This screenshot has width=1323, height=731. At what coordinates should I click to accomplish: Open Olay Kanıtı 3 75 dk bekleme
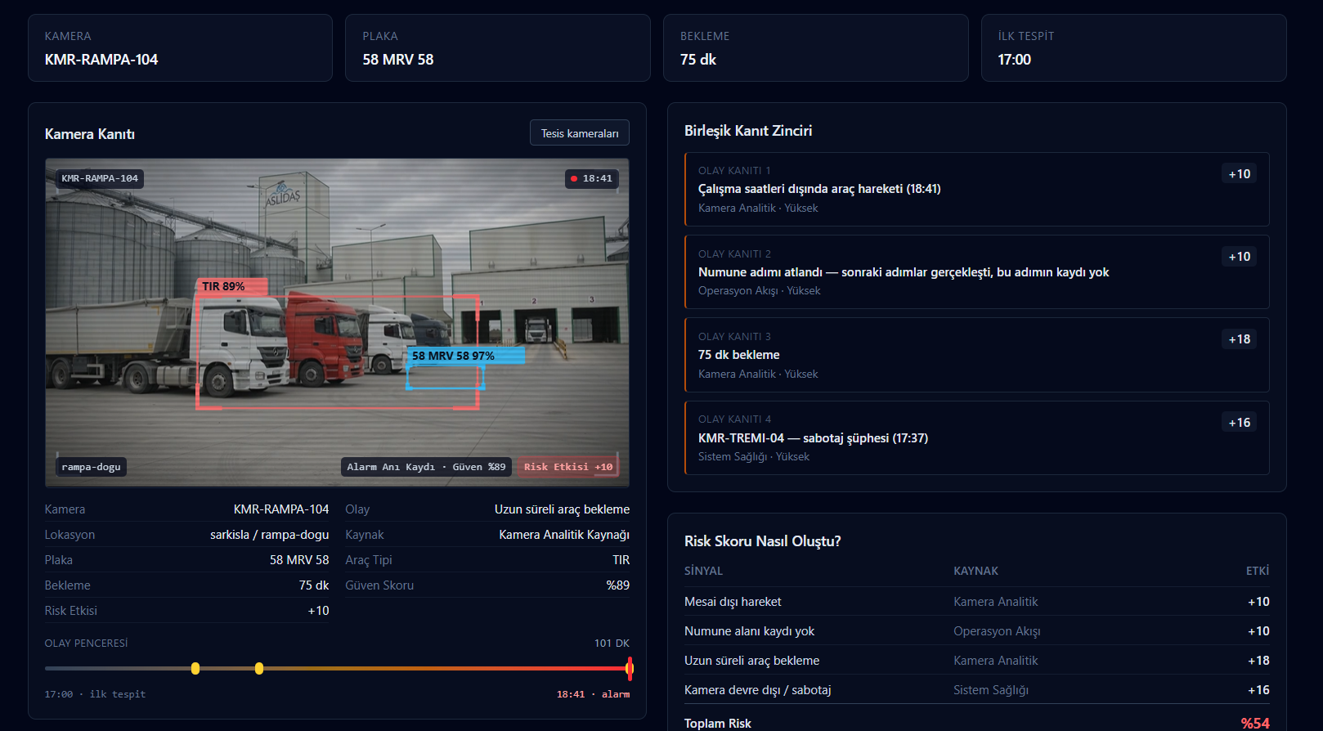976,355
